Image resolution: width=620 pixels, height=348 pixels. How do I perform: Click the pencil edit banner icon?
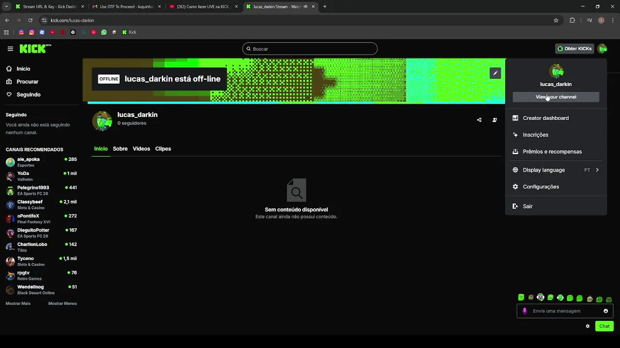click(x=495, y=73)
